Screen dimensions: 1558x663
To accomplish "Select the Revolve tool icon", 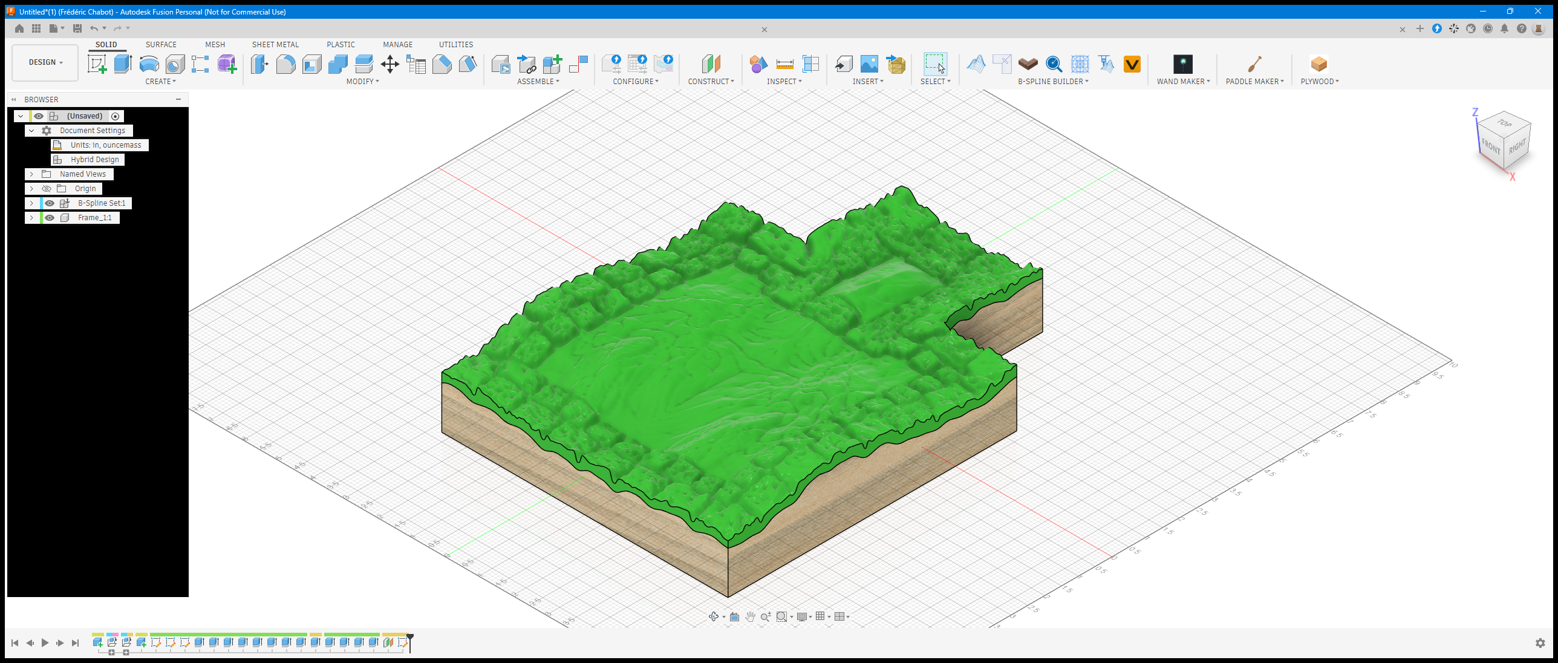I will [149, 64].
